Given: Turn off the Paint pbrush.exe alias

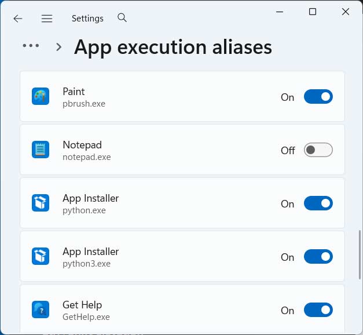Looking at the screenshot, I should (x=318, y=97).
